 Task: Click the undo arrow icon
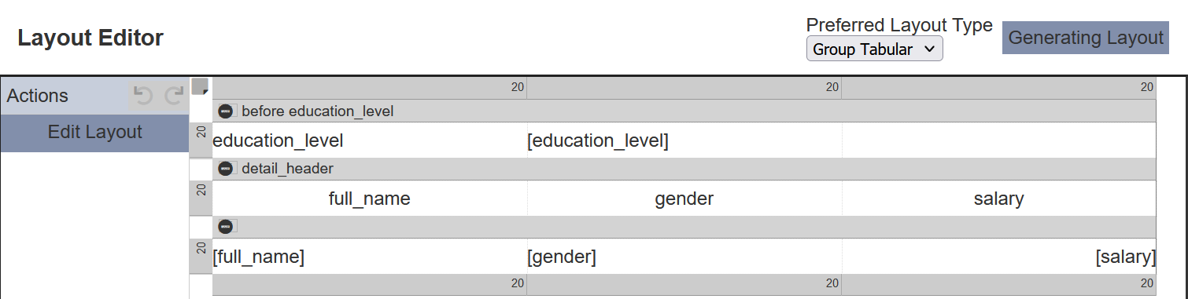(142, 96)
